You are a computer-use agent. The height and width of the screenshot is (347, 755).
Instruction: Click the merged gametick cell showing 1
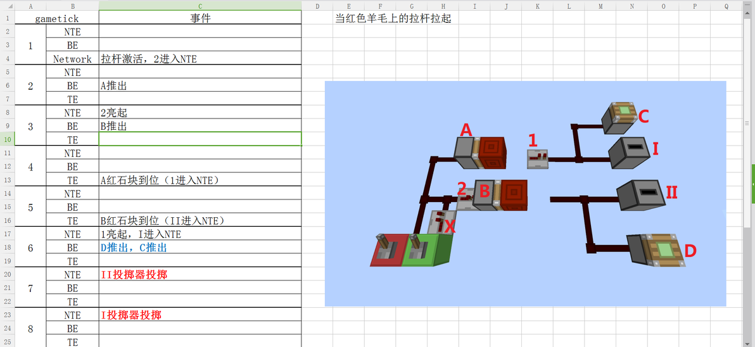pos(30,45)
